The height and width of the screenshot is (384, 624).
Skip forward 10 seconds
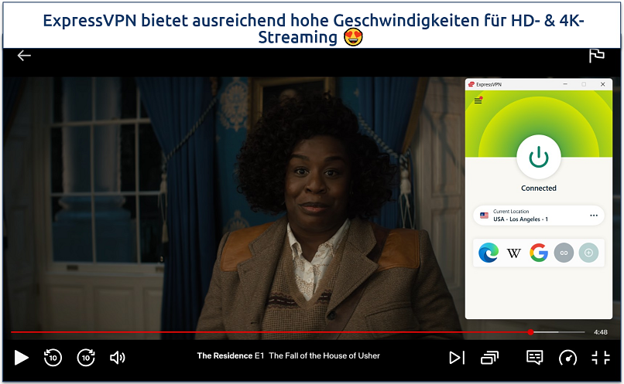point(86,357)
